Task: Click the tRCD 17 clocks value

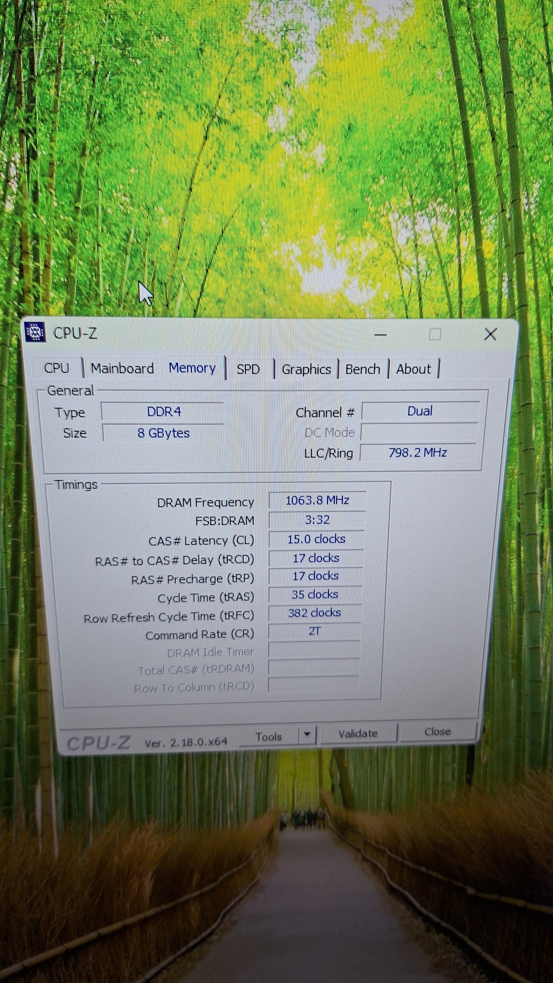Action: tap(315, 558)
